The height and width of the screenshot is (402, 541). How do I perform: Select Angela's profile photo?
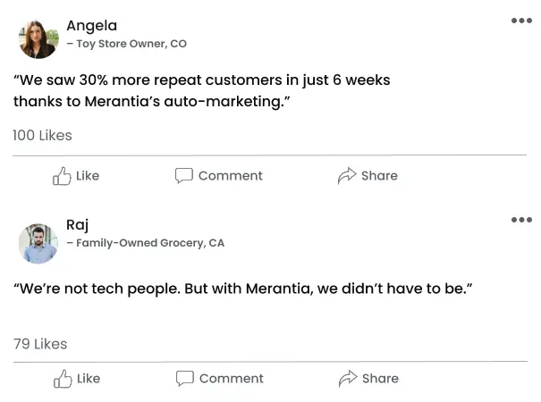38,39
